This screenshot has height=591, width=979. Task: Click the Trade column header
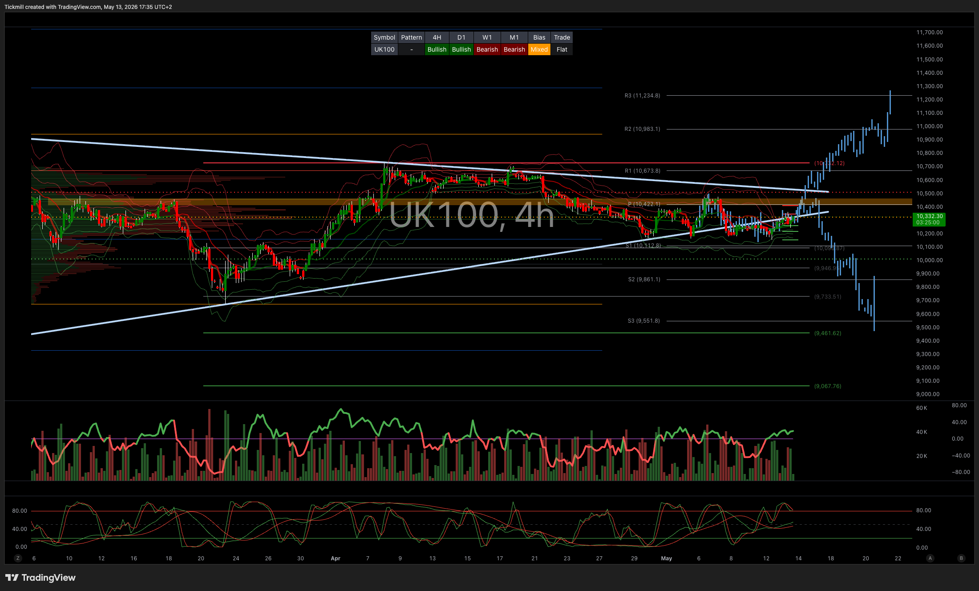pos(562,37)
